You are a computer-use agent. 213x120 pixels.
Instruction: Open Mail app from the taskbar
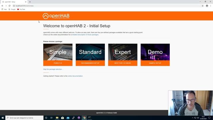pyautogui.click(x=68, y=118)
